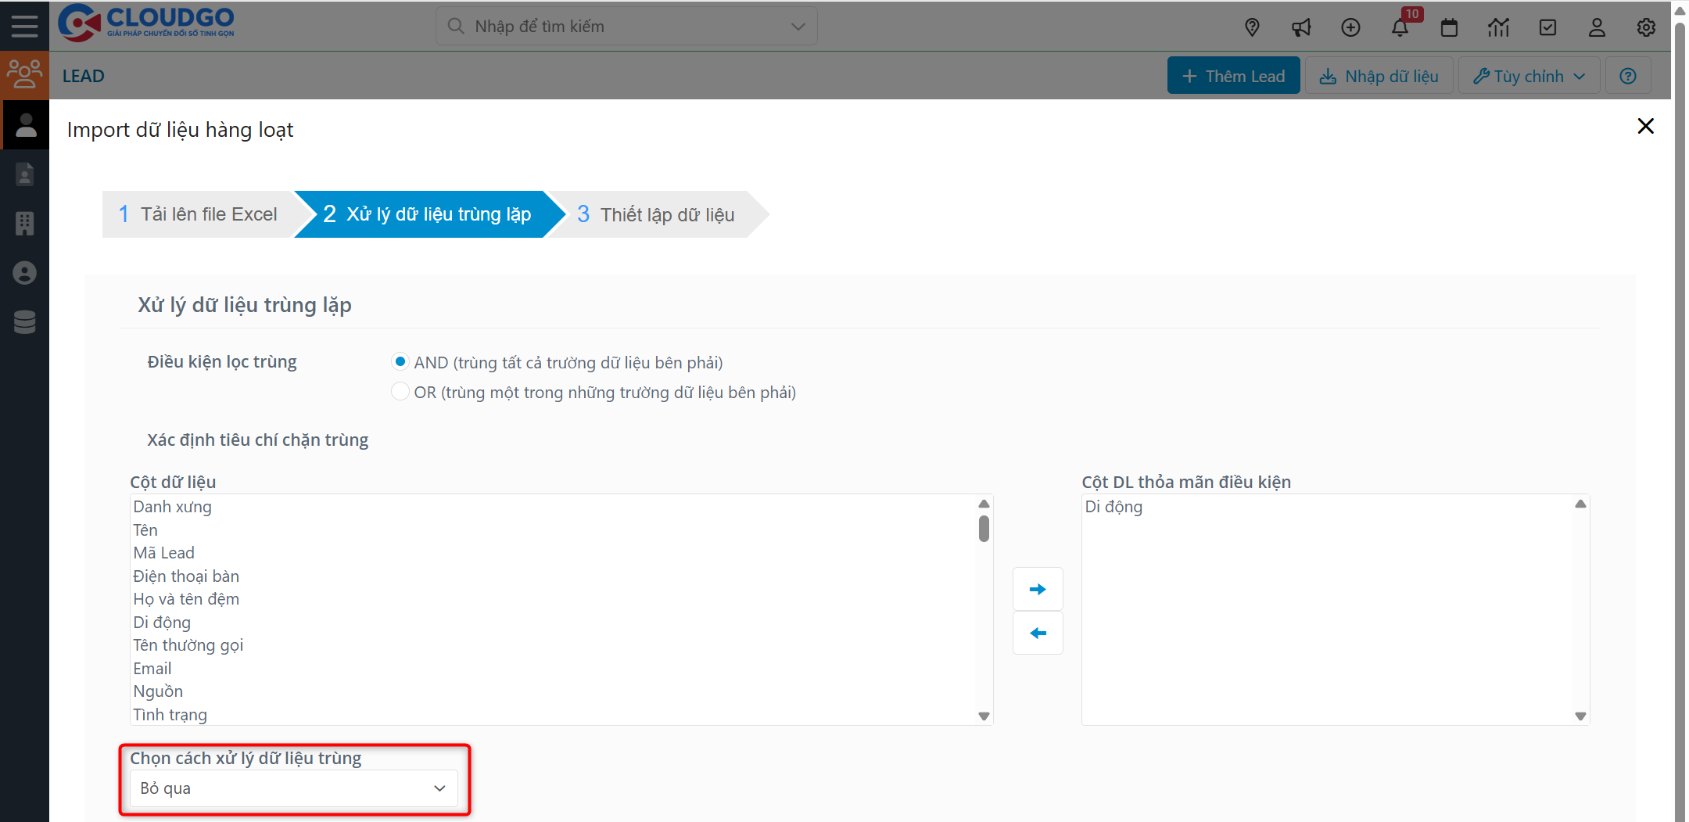Open the database icon in the sidebar
The width and height of the screenshot is (1689, 822).
point(25,322)
